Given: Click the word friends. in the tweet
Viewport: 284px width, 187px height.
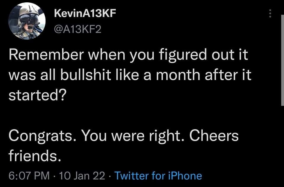Looking at the screenshot, I should [x=35, y=156].
